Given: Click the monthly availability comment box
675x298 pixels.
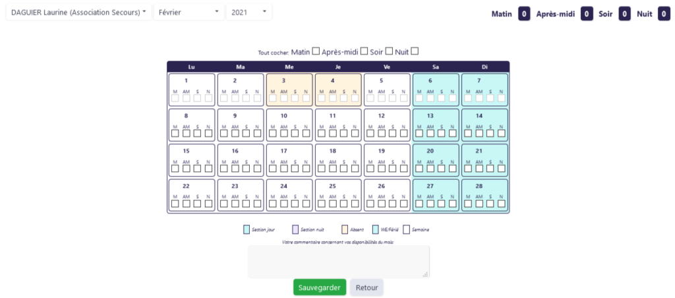Looking at the screenshot, I should (x=338, y=261).
